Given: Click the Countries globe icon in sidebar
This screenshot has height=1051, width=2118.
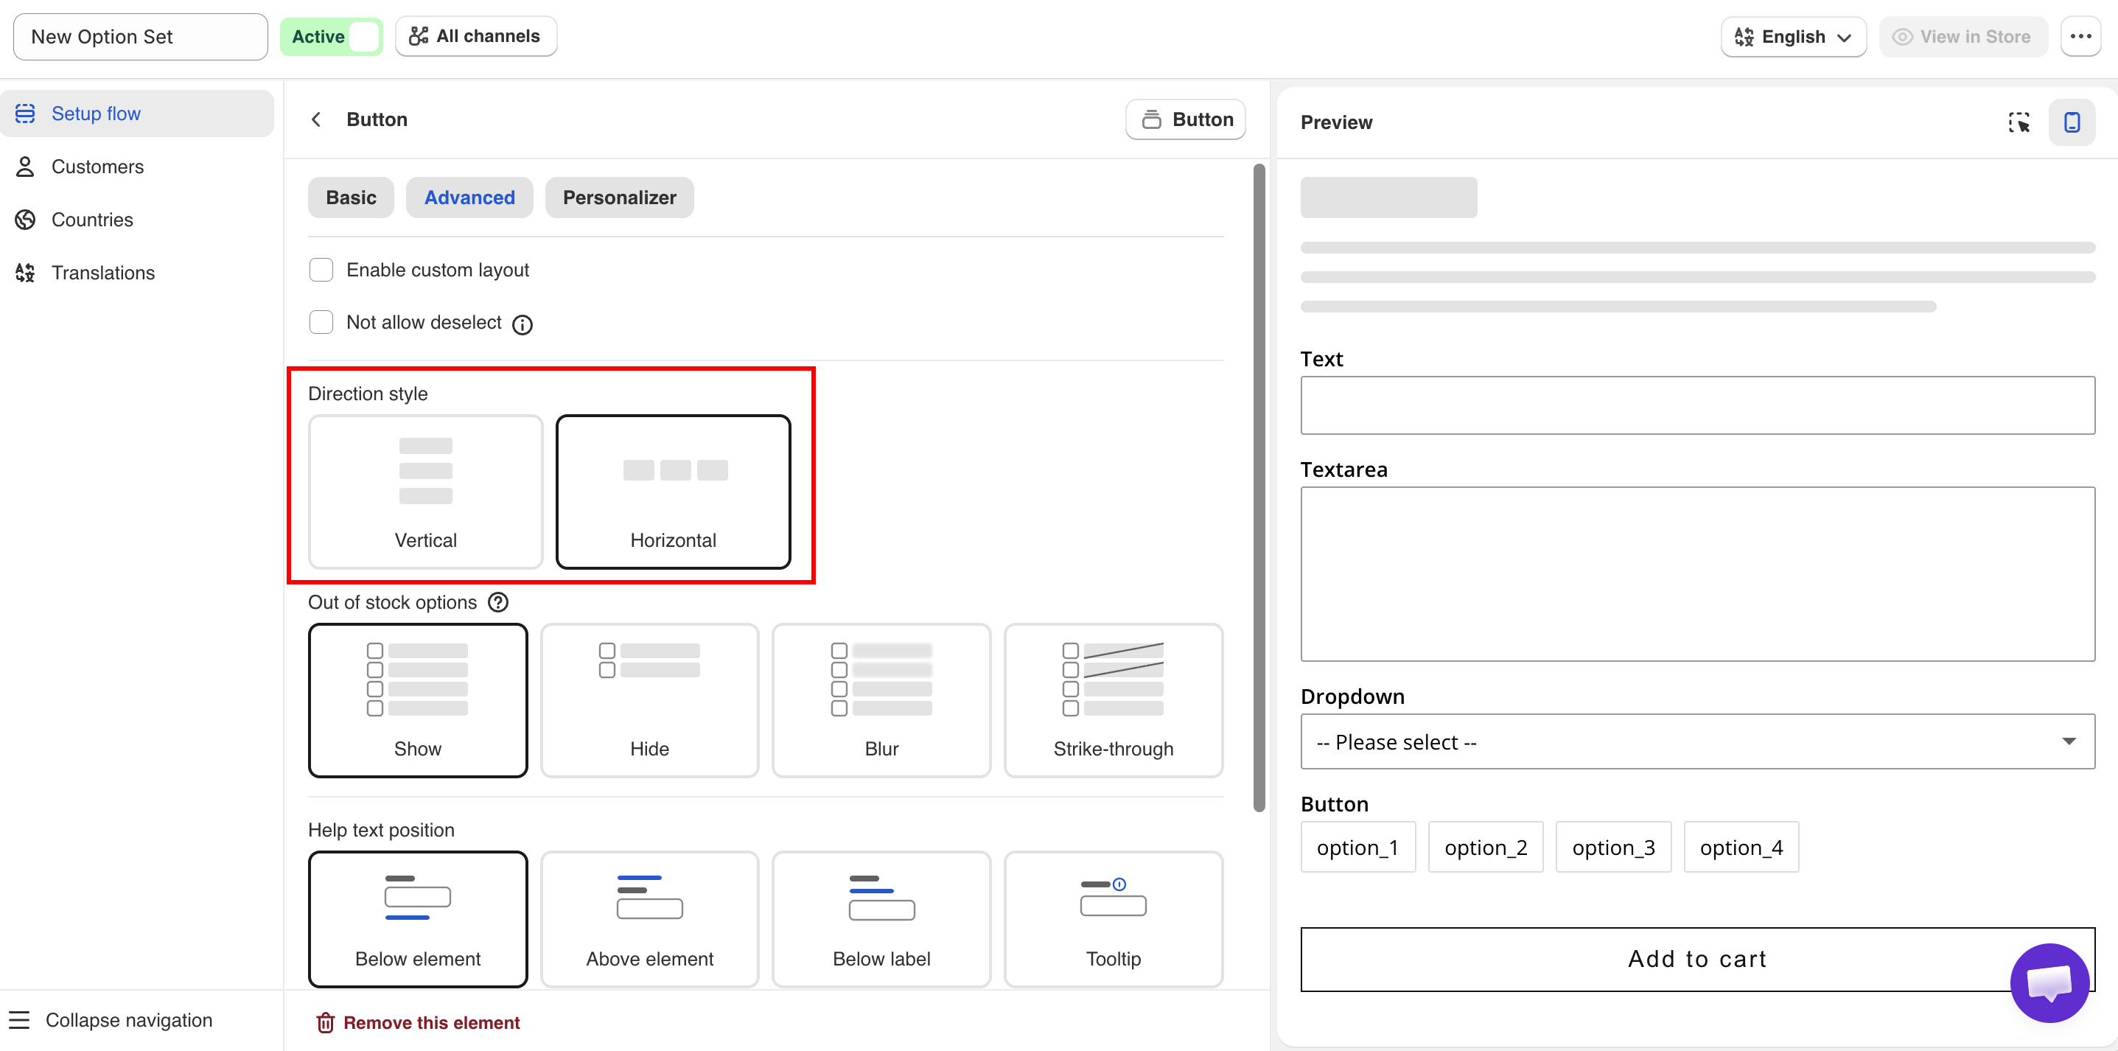Looking at the screenshot, I should (x=26, y=220).
